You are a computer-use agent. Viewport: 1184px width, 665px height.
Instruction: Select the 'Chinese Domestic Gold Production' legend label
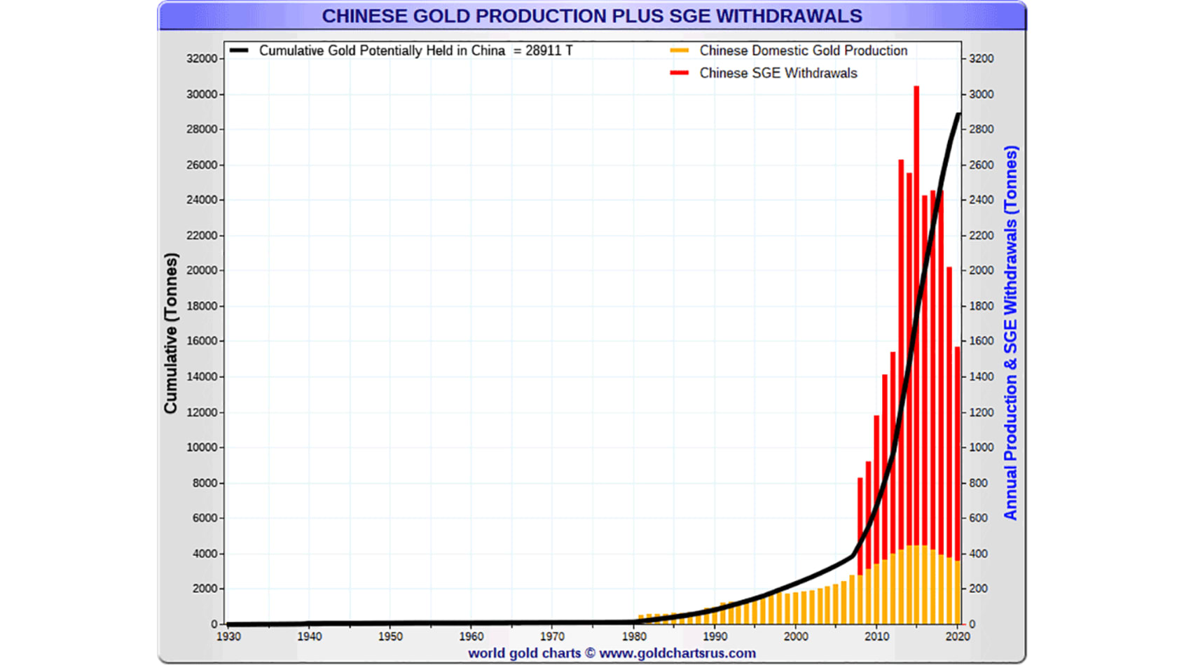[803, 50]
